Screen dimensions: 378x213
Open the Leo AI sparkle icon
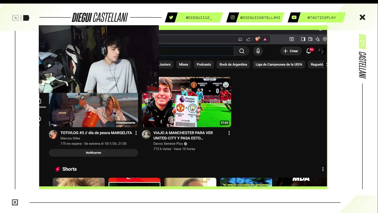317,39
